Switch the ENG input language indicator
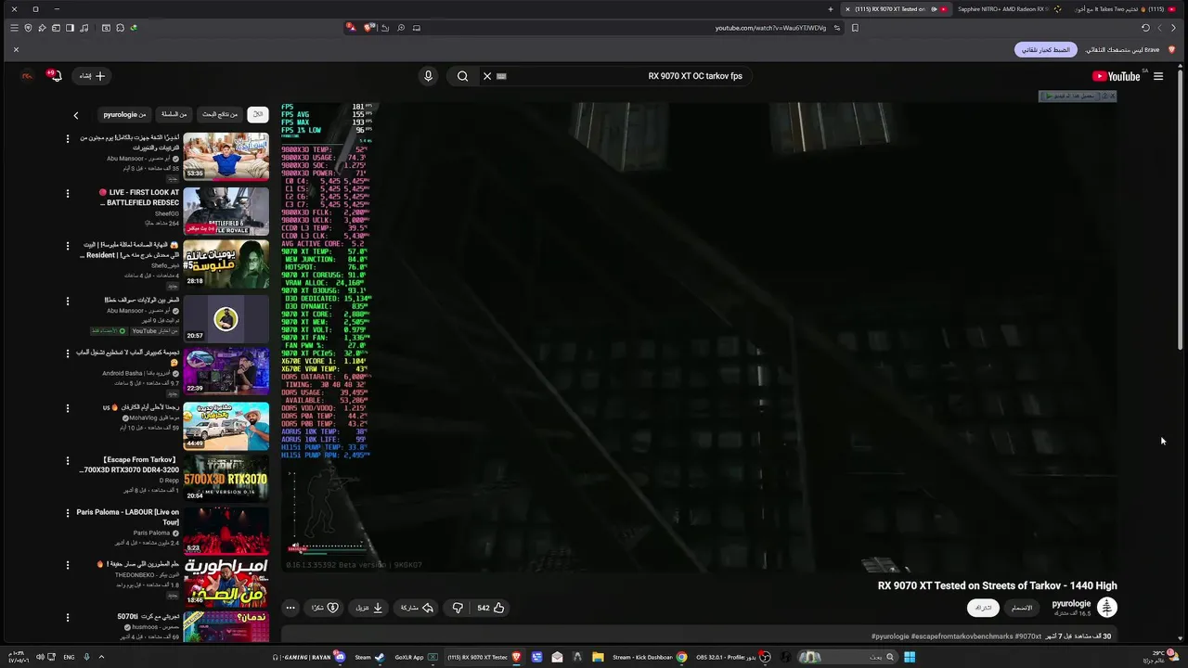The height and width of the screenshot is (668, 1188). pos(69,657)
